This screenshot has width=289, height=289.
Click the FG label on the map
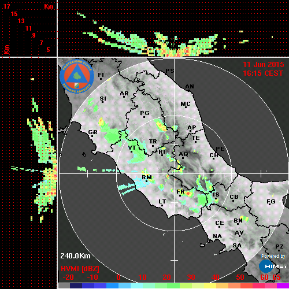point(271,202)
